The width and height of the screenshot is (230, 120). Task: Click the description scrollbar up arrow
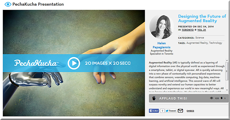point(227,60)
